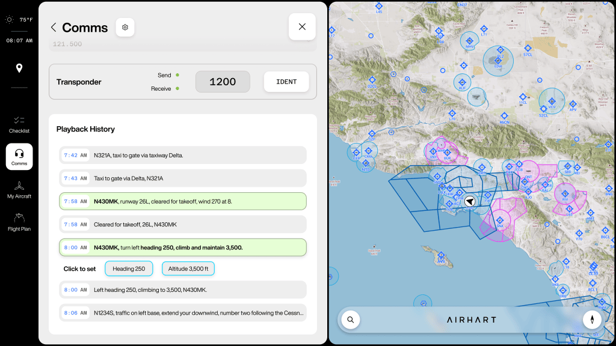Set Altitude 3,500 ft from instruction
This screenshot has width=616, height=346.
pos(188,269)
